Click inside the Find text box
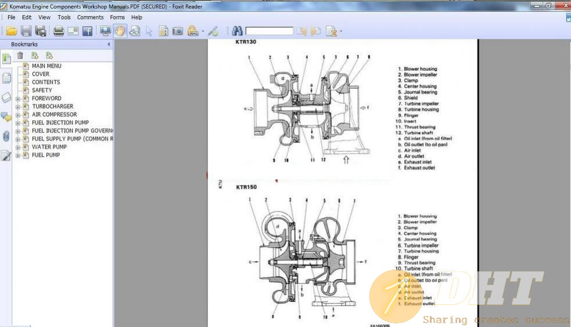The width and height of the screenshot is (571, 327). 269,31
